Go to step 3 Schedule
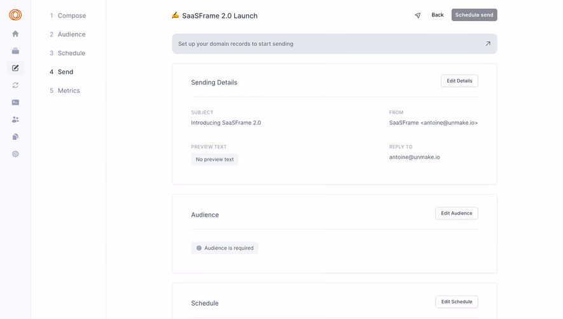Image resolution: width=563 pixels, height=319 pixels. tap(67, 53)
